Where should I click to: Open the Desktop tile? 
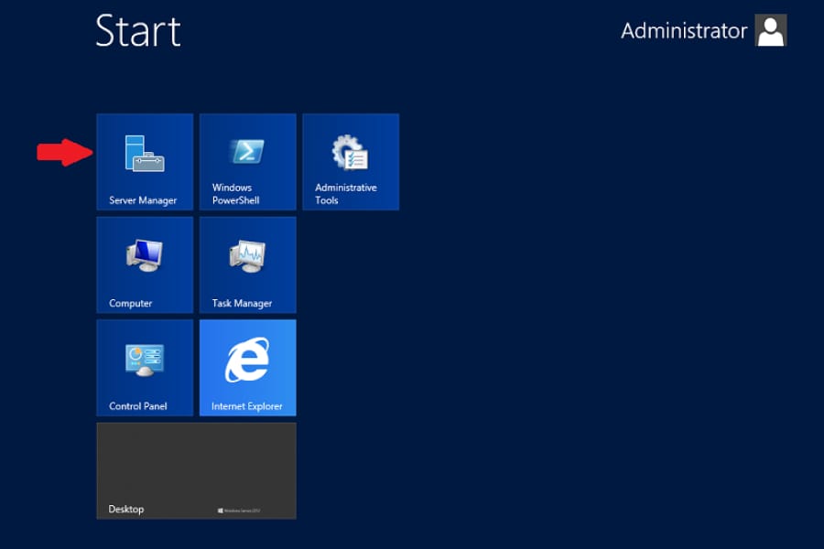[196, 470]
